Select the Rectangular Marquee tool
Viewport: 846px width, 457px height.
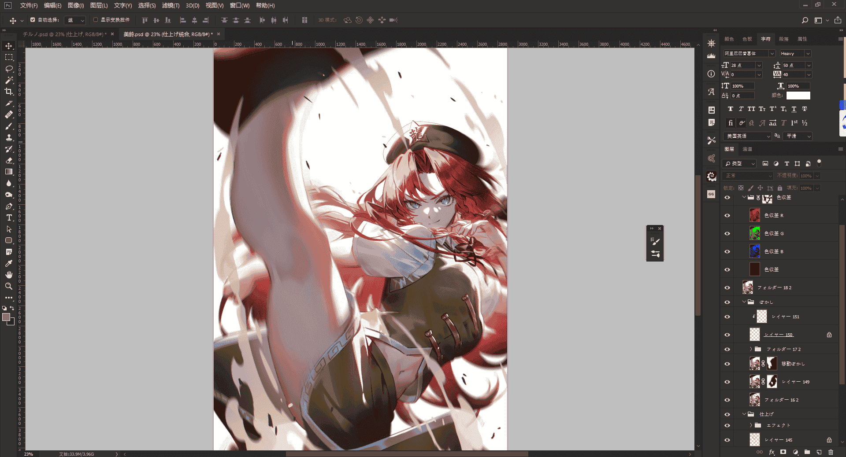tap(9, 57)
